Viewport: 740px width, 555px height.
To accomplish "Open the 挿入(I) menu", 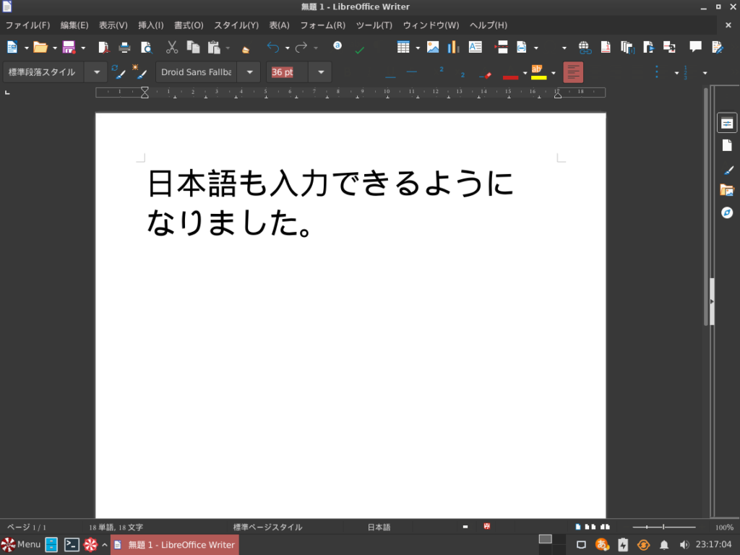I will point(150,24).
